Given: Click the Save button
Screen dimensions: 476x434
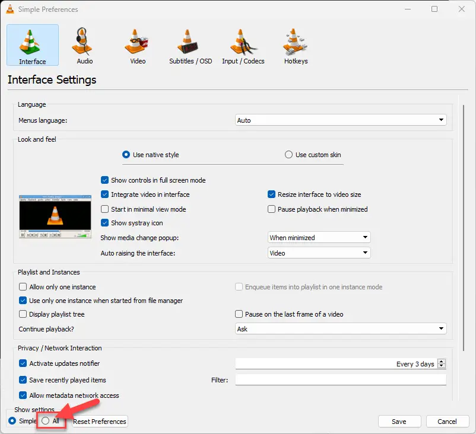Looking at the screenshot, I should pyautogui.click(x=399, y=422).
